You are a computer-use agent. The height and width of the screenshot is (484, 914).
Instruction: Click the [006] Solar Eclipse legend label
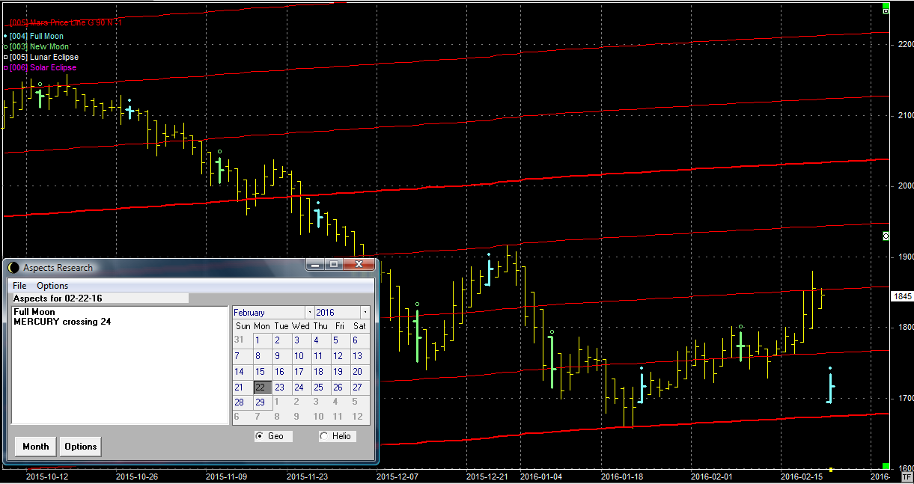pos(43,67)
